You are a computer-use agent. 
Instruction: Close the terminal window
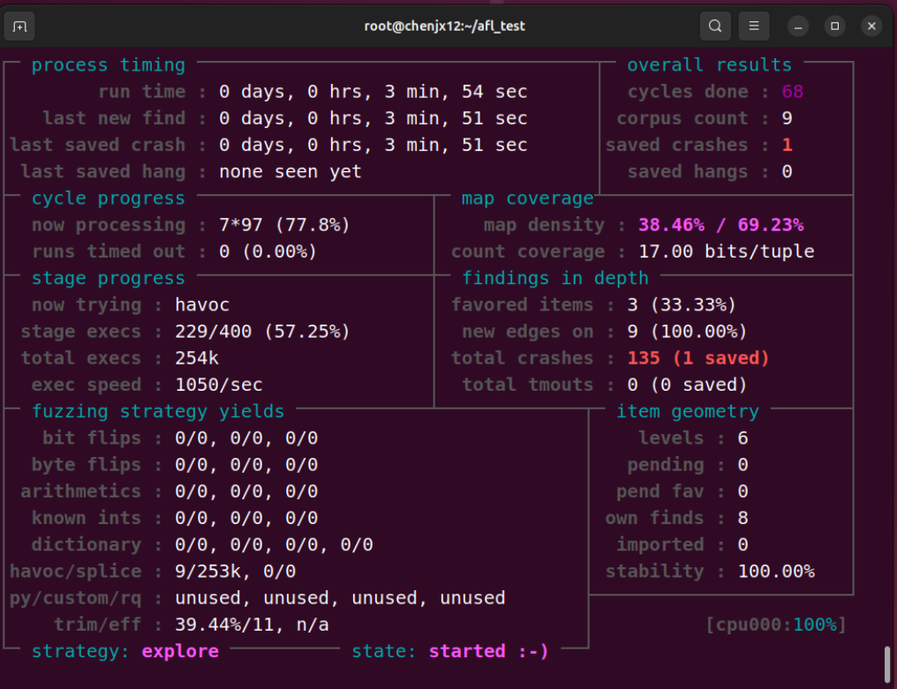[871, 26]
